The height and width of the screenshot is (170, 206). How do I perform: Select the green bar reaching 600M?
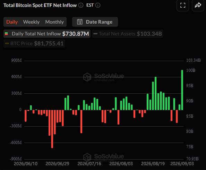click(156, 93)
